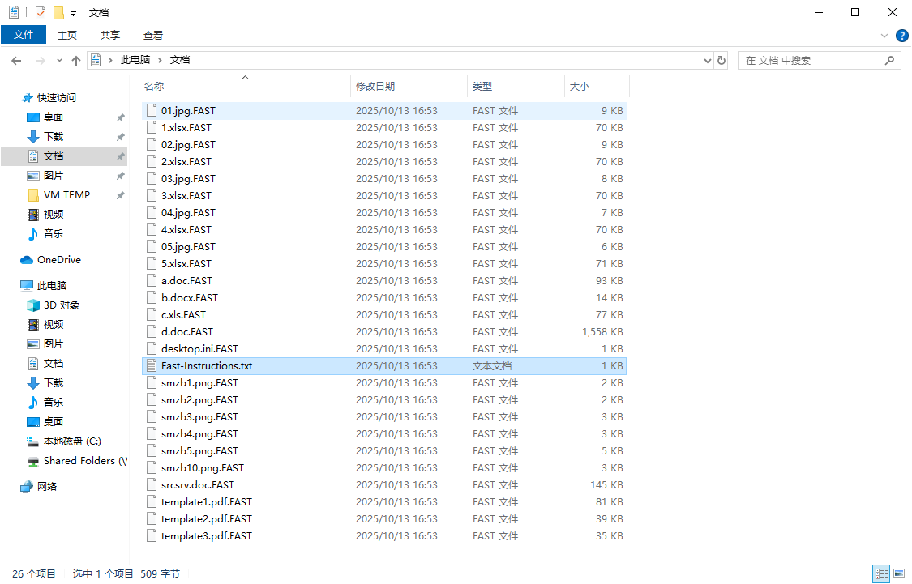Click the Up one level arrow
The image size is (912, 584).
76,61
